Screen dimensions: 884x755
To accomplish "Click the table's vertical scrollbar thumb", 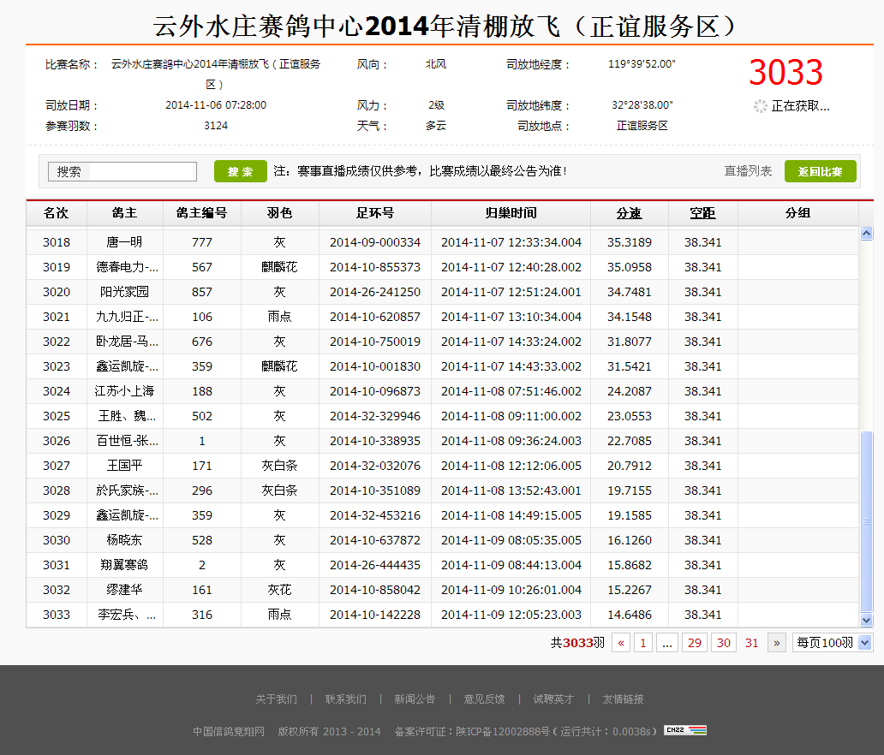I will click(x=866, y=520).
